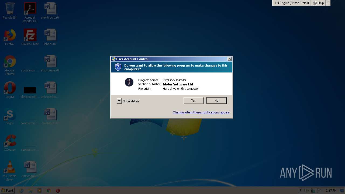The width and height of the screenshot is (345, 194).
Task: Click the network tray icon
Action: coord(313,190)
